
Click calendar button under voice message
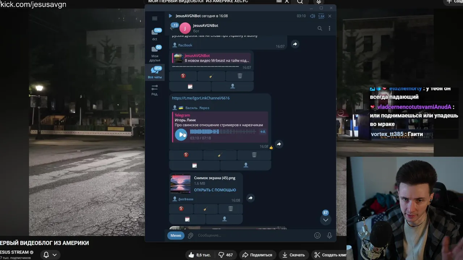point(194,165)
